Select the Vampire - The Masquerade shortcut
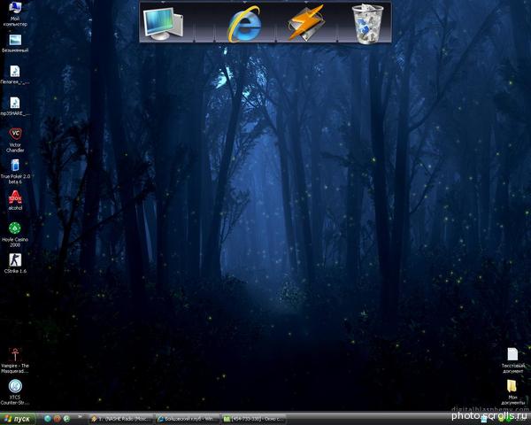The image size is (531, 425). 14,360
